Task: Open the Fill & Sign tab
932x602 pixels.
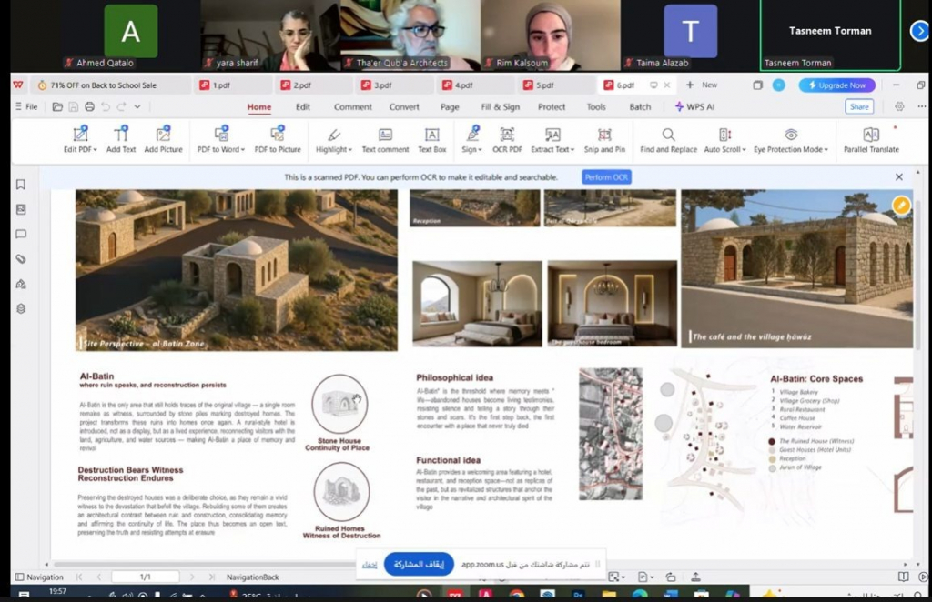Action: click(x=500, y=107)
